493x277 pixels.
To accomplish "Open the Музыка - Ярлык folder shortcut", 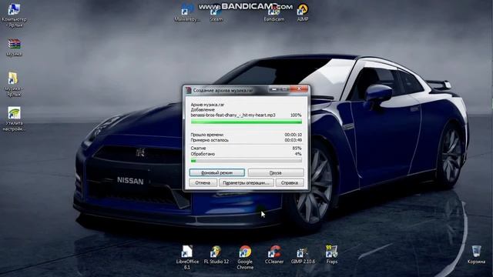I will pos(13,84).
